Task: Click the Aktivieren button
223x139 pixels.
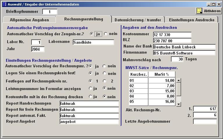Action: pyautogui.click(x=209, y=11)
